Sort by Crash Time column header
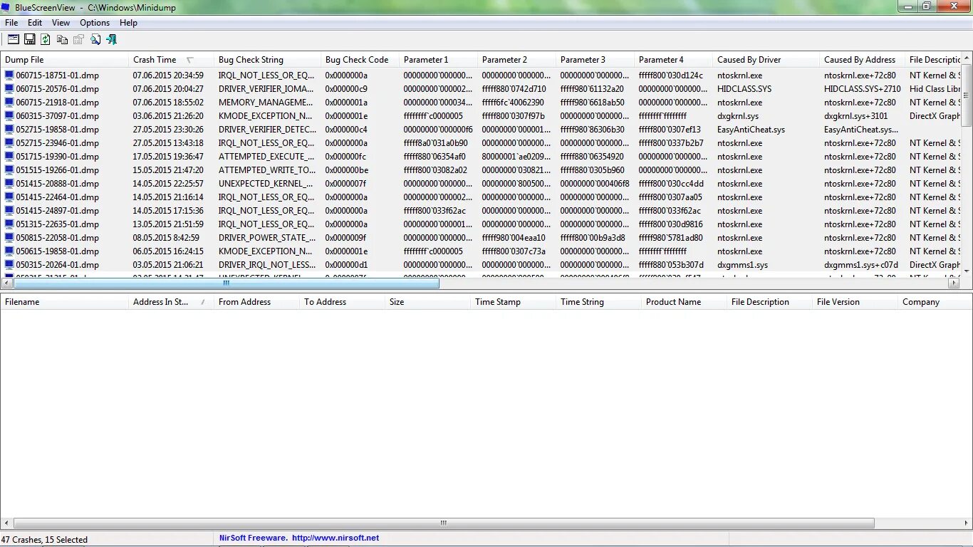973x547 pixels. [171, 60]
